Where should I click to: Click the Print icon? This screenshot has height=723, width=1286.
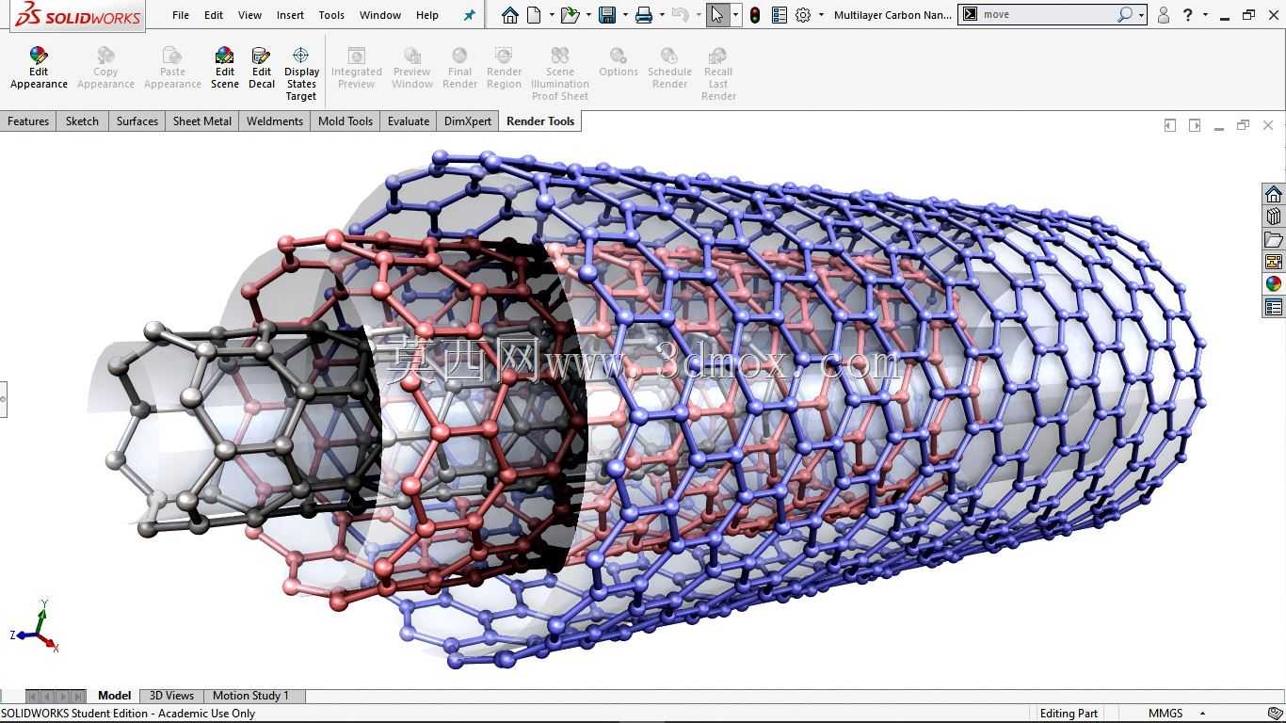point(644,15)
